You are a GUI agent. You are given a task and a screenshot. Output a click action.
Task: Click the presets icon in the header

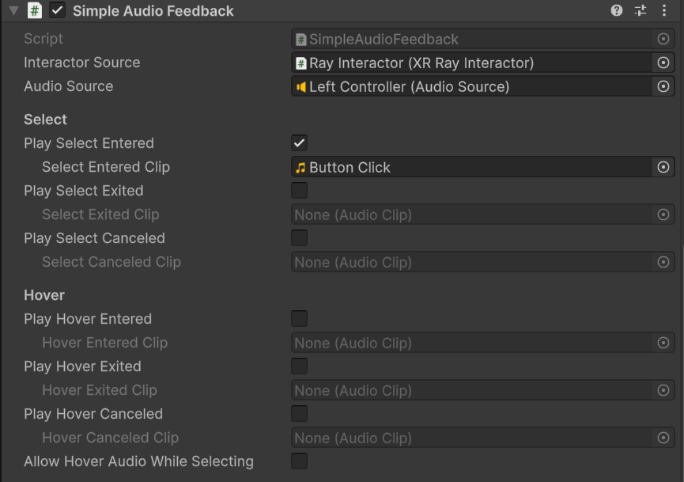(641, 11)
